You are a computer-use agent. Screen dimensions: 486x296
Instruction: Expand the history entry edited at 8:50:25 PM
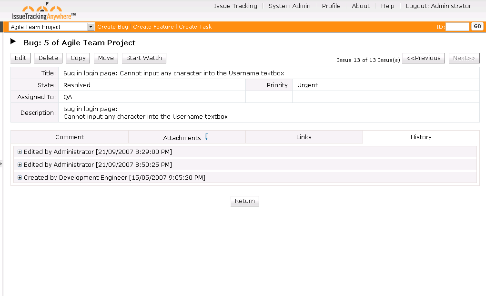[20, 164]
